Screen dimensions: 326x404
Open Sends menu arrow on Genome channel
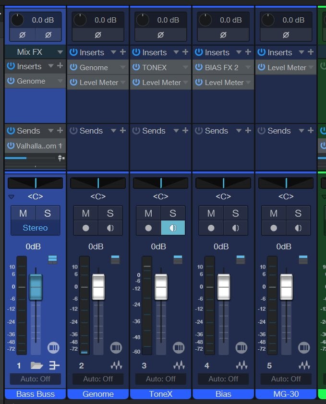click(x=113, y=131)
